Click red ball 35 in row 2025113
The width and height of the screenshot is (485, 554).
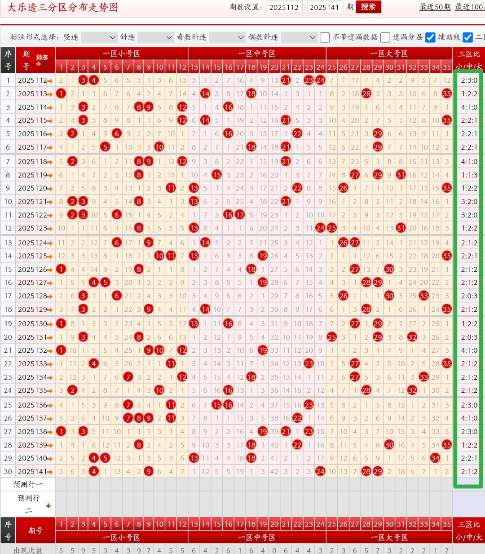[446, 94]
